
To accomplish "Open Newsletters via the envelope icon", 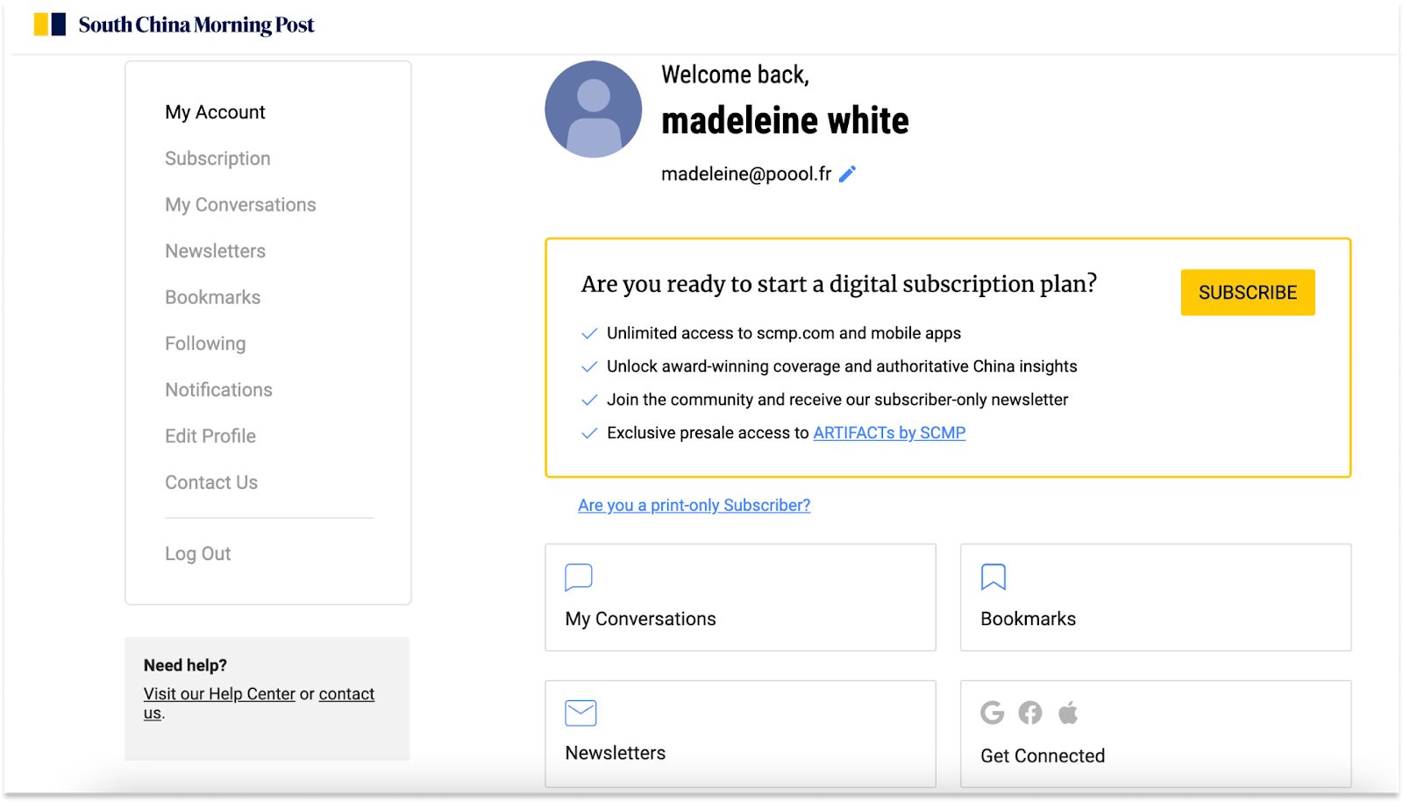I will pyautogui.click(x=580, y=712).
